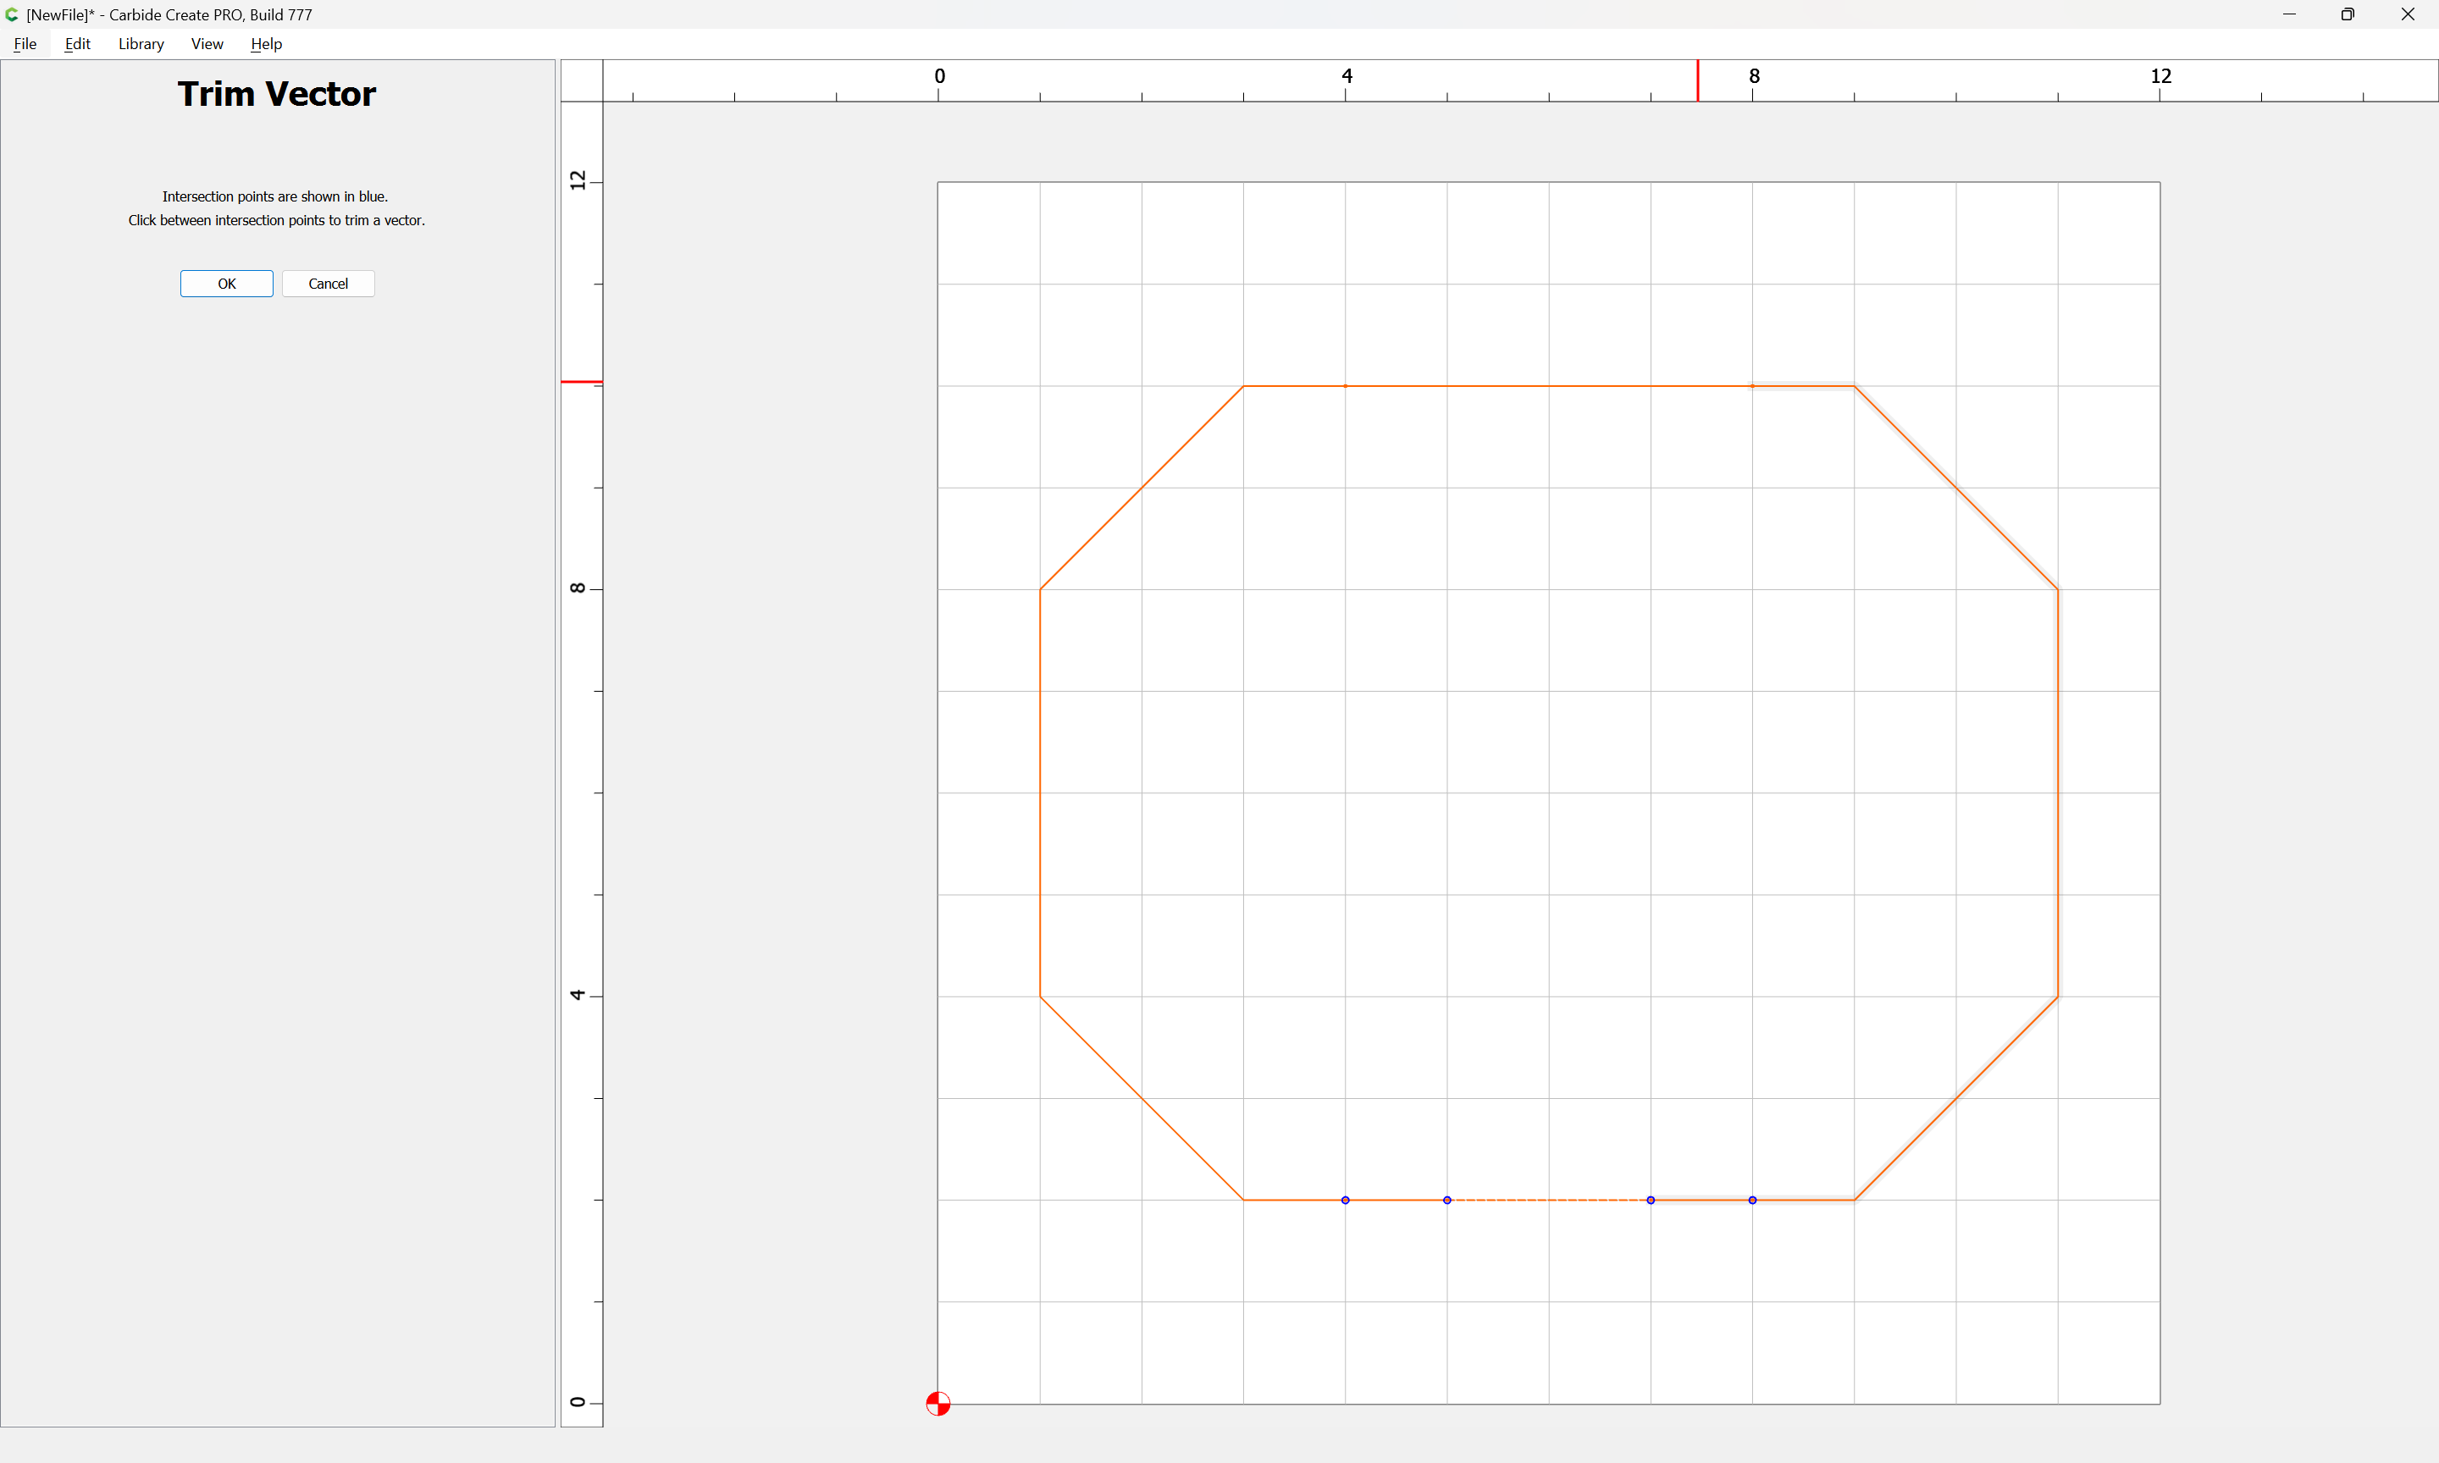2439x1463 pixels.
Task: Click the octagon's upper-left diagonal edge
Action: (1142, 488)
